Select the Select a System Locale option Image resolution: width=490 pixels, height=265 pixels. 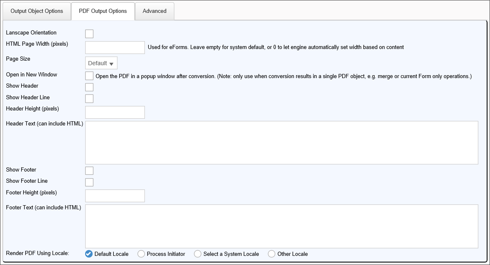click(198, 254)
